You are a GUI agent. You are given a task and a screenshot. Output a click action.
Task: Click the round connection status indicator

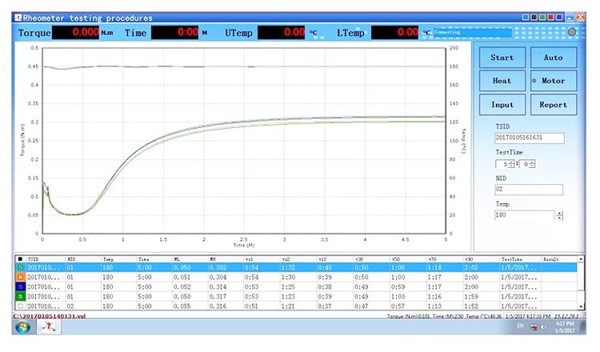(x=572, y=32)
